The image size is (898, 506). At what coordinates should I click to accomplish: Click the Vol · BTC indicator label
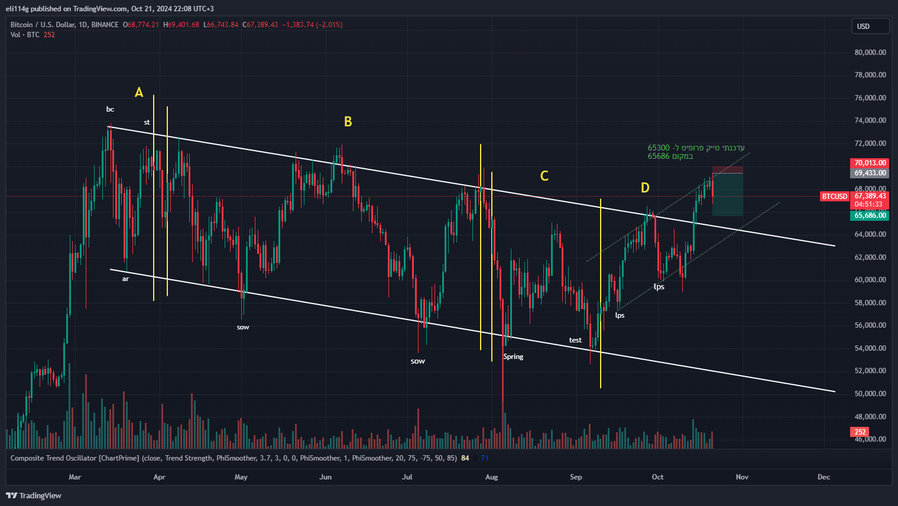click(x=25, y=35)
